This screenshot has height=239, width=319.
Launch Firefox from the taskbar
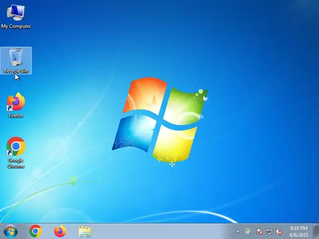click(x=60, y=231)
